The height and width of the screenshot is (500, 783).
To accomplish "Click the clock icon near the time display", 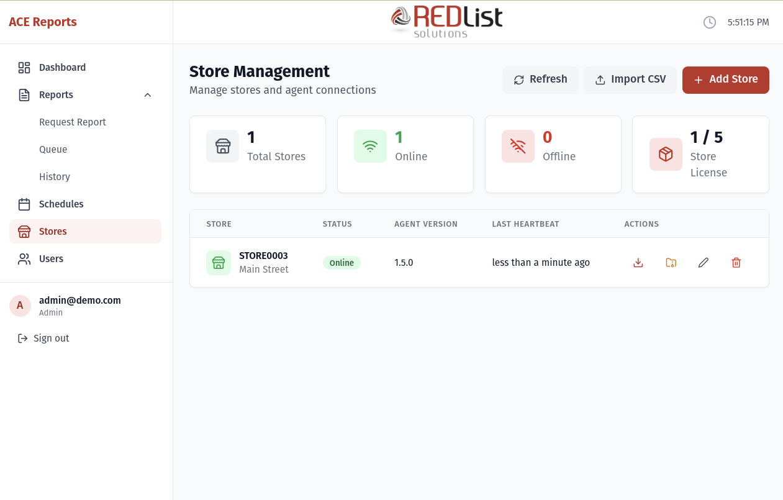I will (710, 22).
